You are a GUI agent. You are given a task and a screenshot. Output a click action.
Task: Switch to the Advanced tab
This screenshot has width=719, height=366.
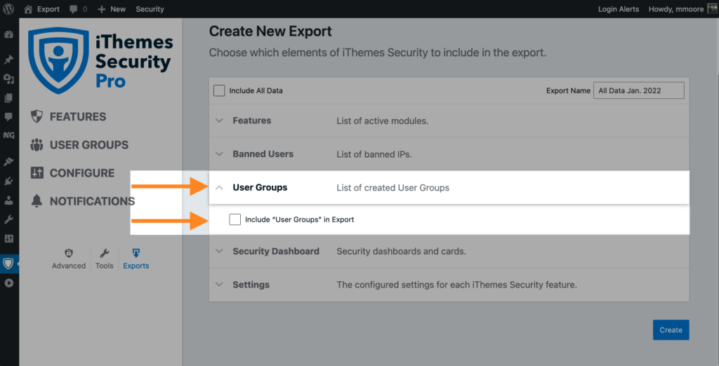click(69, 259)
